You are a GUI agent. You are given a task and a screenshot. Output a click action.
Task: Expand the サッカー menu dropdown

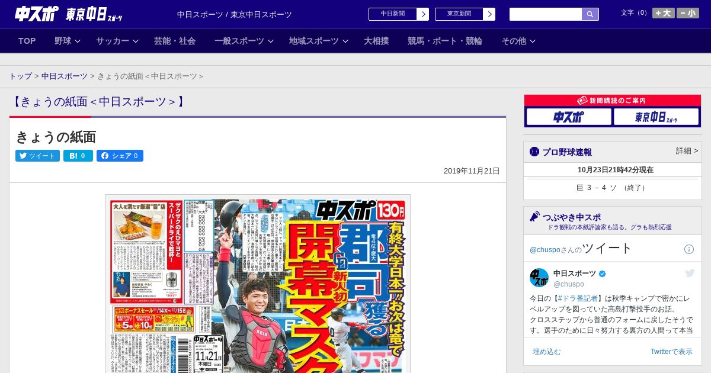(117, 41)
